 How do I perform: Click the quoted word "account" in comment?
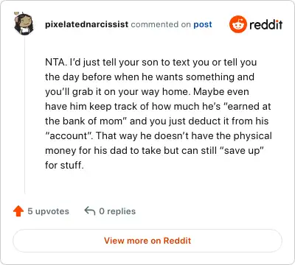pos(68,135)
